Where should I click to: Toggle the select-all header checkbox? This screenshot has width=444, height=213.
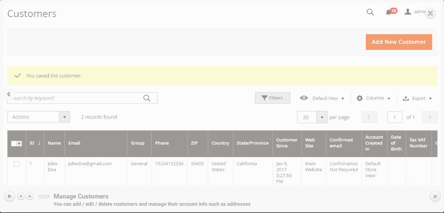coord(14,143)
